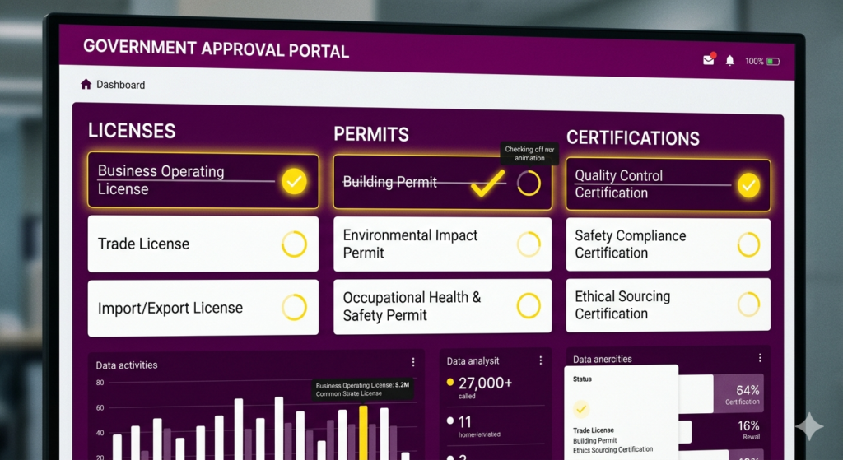This screenshot has height=460, width=843.
Task: Go to Dashboard home icon
Action: (86, 84)
